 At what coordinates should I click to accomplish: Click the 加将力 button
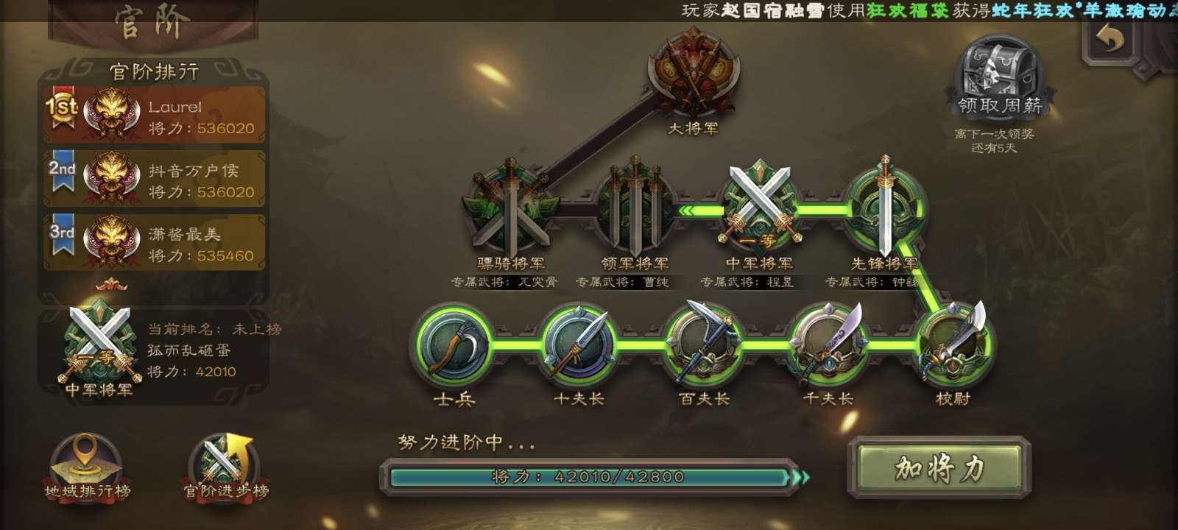pos(939,468)
